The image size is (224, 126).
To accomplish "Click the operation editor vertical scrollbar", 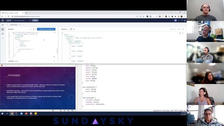I will click(x=57, y=51).
